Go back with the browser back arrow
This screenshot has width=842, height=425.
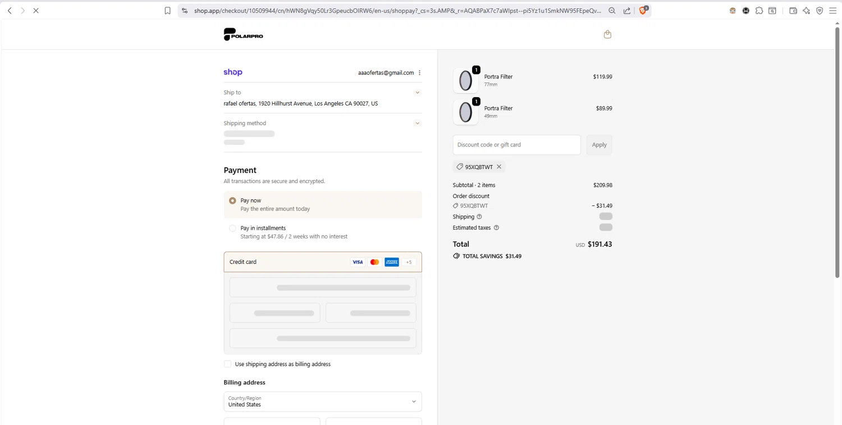[x=10, y=11]
